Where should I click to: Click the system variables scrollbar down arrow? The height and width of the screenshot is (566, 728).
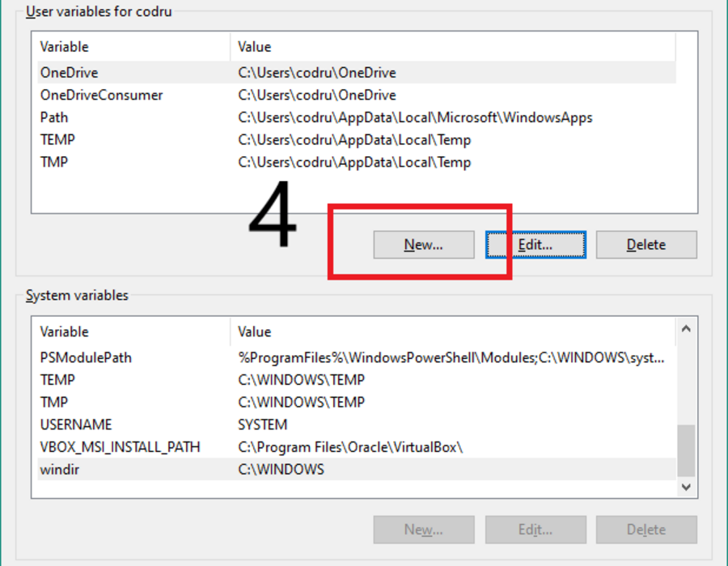(x=686, y=487)
